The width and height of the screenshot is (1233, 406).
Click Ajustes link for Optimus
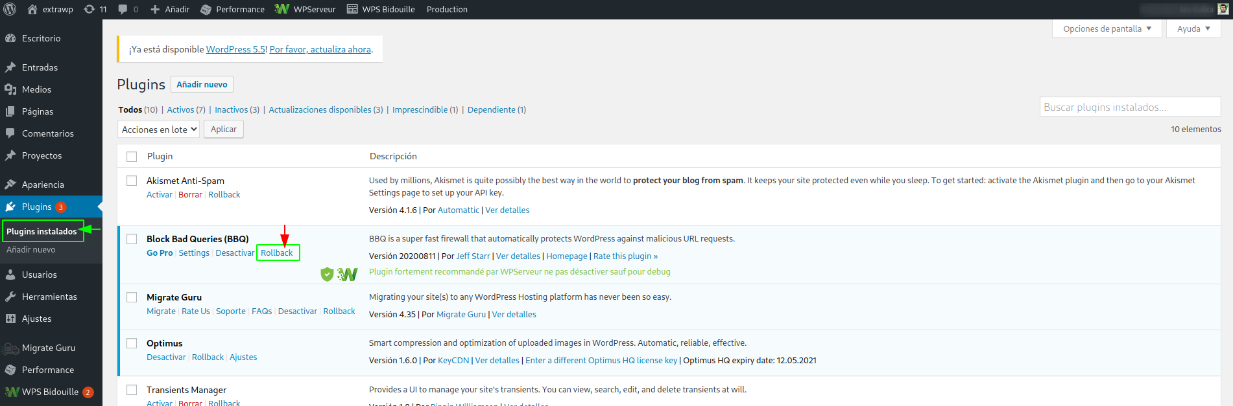[x=243, y=357]
